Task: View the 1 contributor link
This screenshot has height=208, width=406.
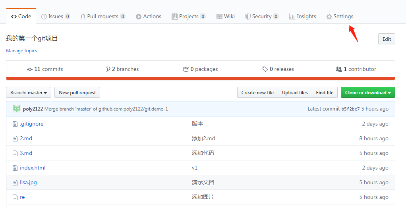Action: [x=356, y=69]
